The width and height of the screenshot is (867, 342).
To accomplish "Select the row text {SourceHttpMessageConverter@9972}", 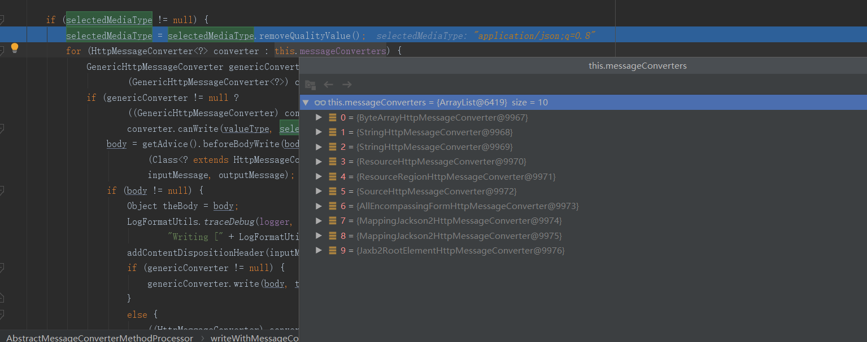I will pos(437,192).
